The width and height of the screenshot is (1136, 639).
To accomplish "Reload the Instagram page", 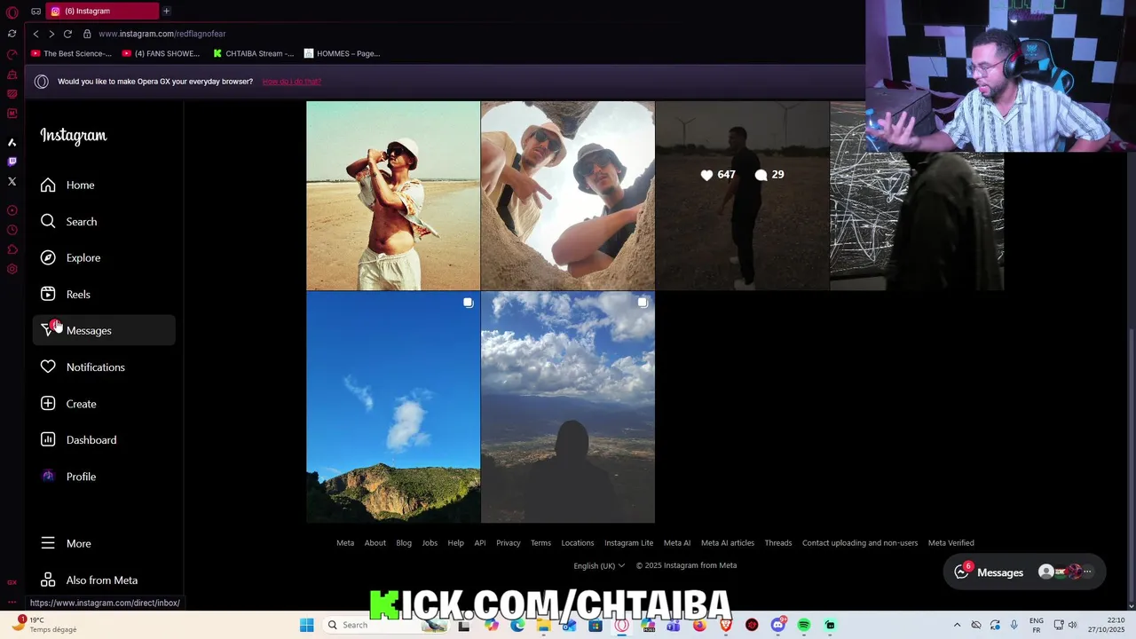I will [x=67, y=34].
